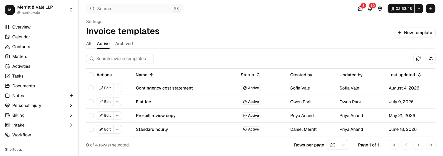Switch to the Archived tab
Viewport: 443px width, 156px height.
[124, 44]
